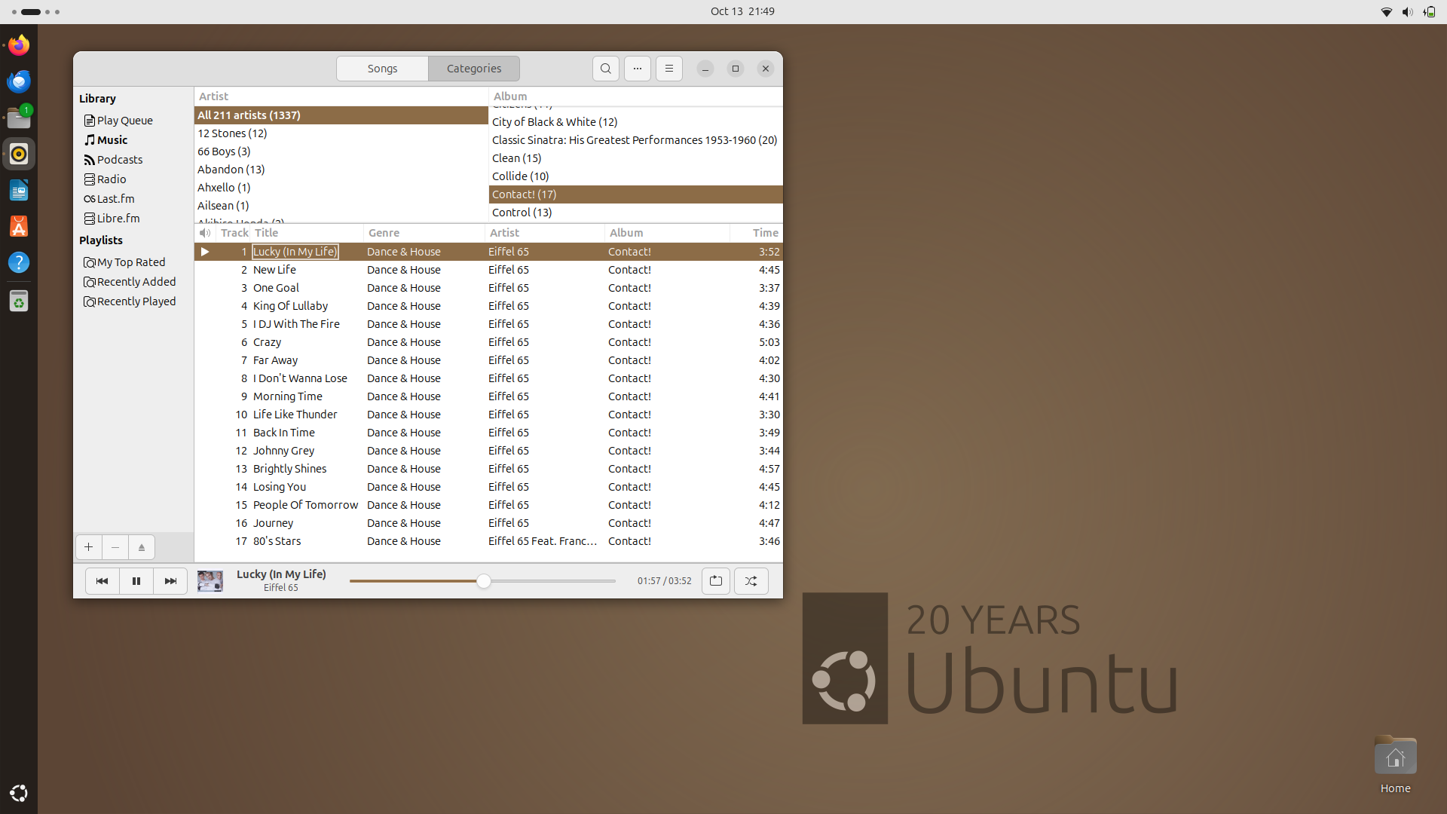Select album Collide
The height and width of the screenshot is (814, 1447).
(x=635, y=176)
